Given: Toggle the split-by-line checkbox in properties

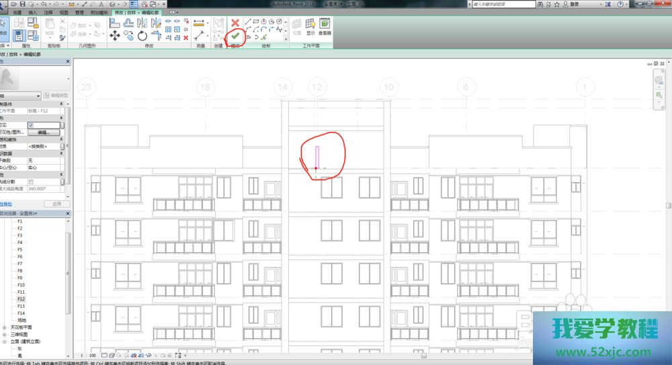Looking at the screenshot, I should coord(31,181).
